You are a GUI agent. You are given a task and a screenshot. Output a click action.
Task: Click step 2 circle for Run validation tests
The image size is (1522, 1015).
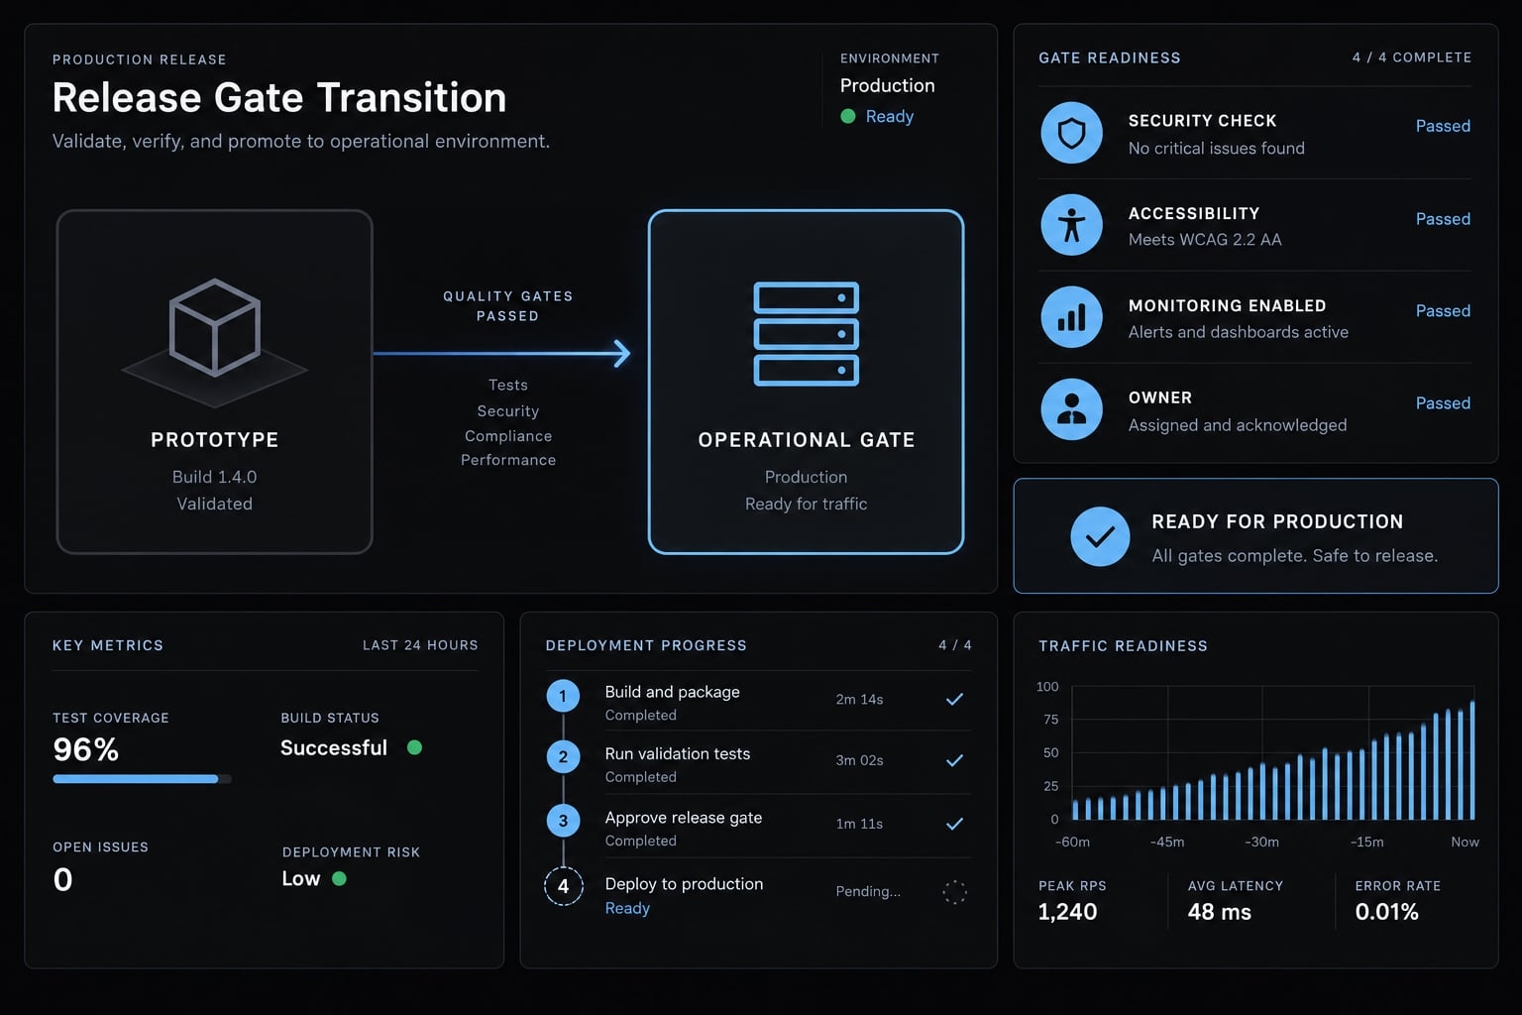[x=563, y=757]
